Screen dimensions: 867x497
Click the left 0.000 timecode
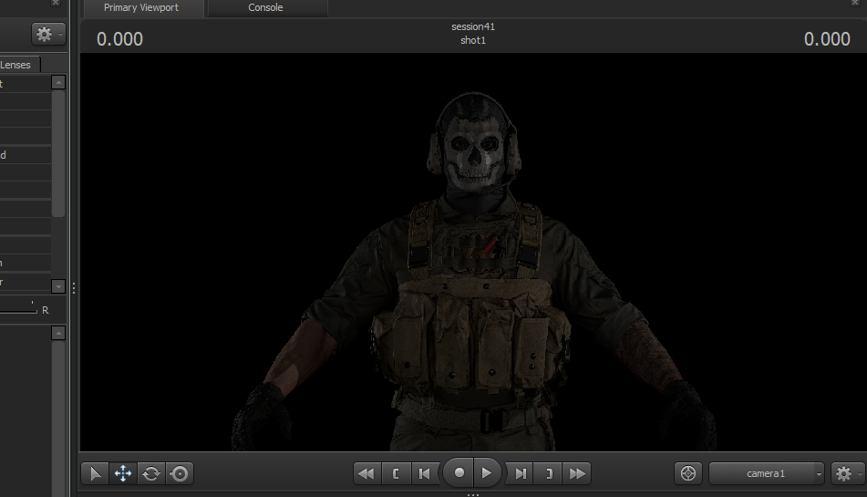pos(119,39)
